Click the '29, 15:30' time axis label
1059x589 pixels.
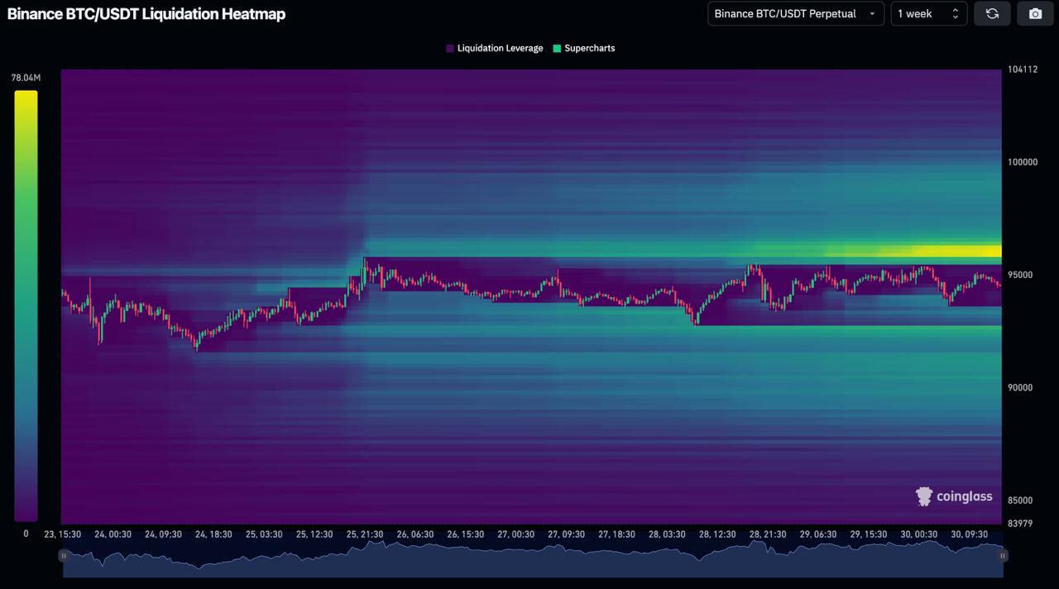pyautogui.click(x=870, y=534)
